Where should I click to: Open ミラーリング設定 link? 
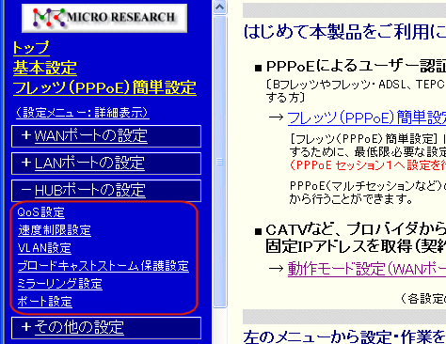click(x=60, y=284)
